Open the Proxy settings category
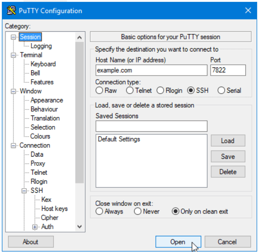The image size is (259, 252). point(38,163)
